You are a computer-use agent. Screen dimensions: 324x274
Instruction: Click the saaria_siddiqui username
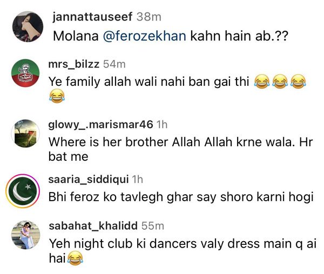pos(89,179)
